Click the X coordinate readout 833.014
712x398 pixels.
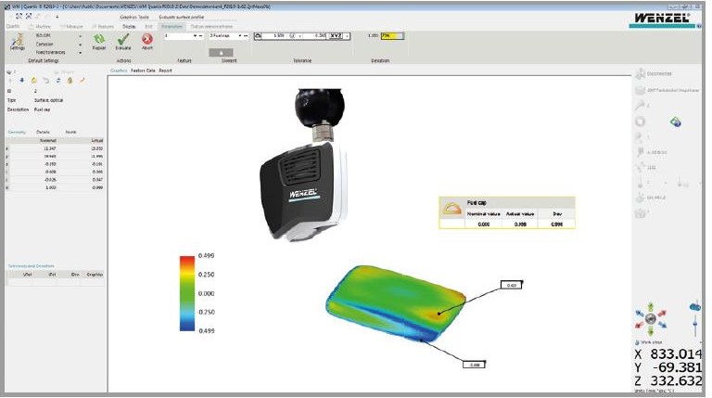(675, 354)
